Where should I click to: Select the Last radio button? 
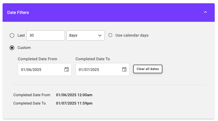click(12, 35)
